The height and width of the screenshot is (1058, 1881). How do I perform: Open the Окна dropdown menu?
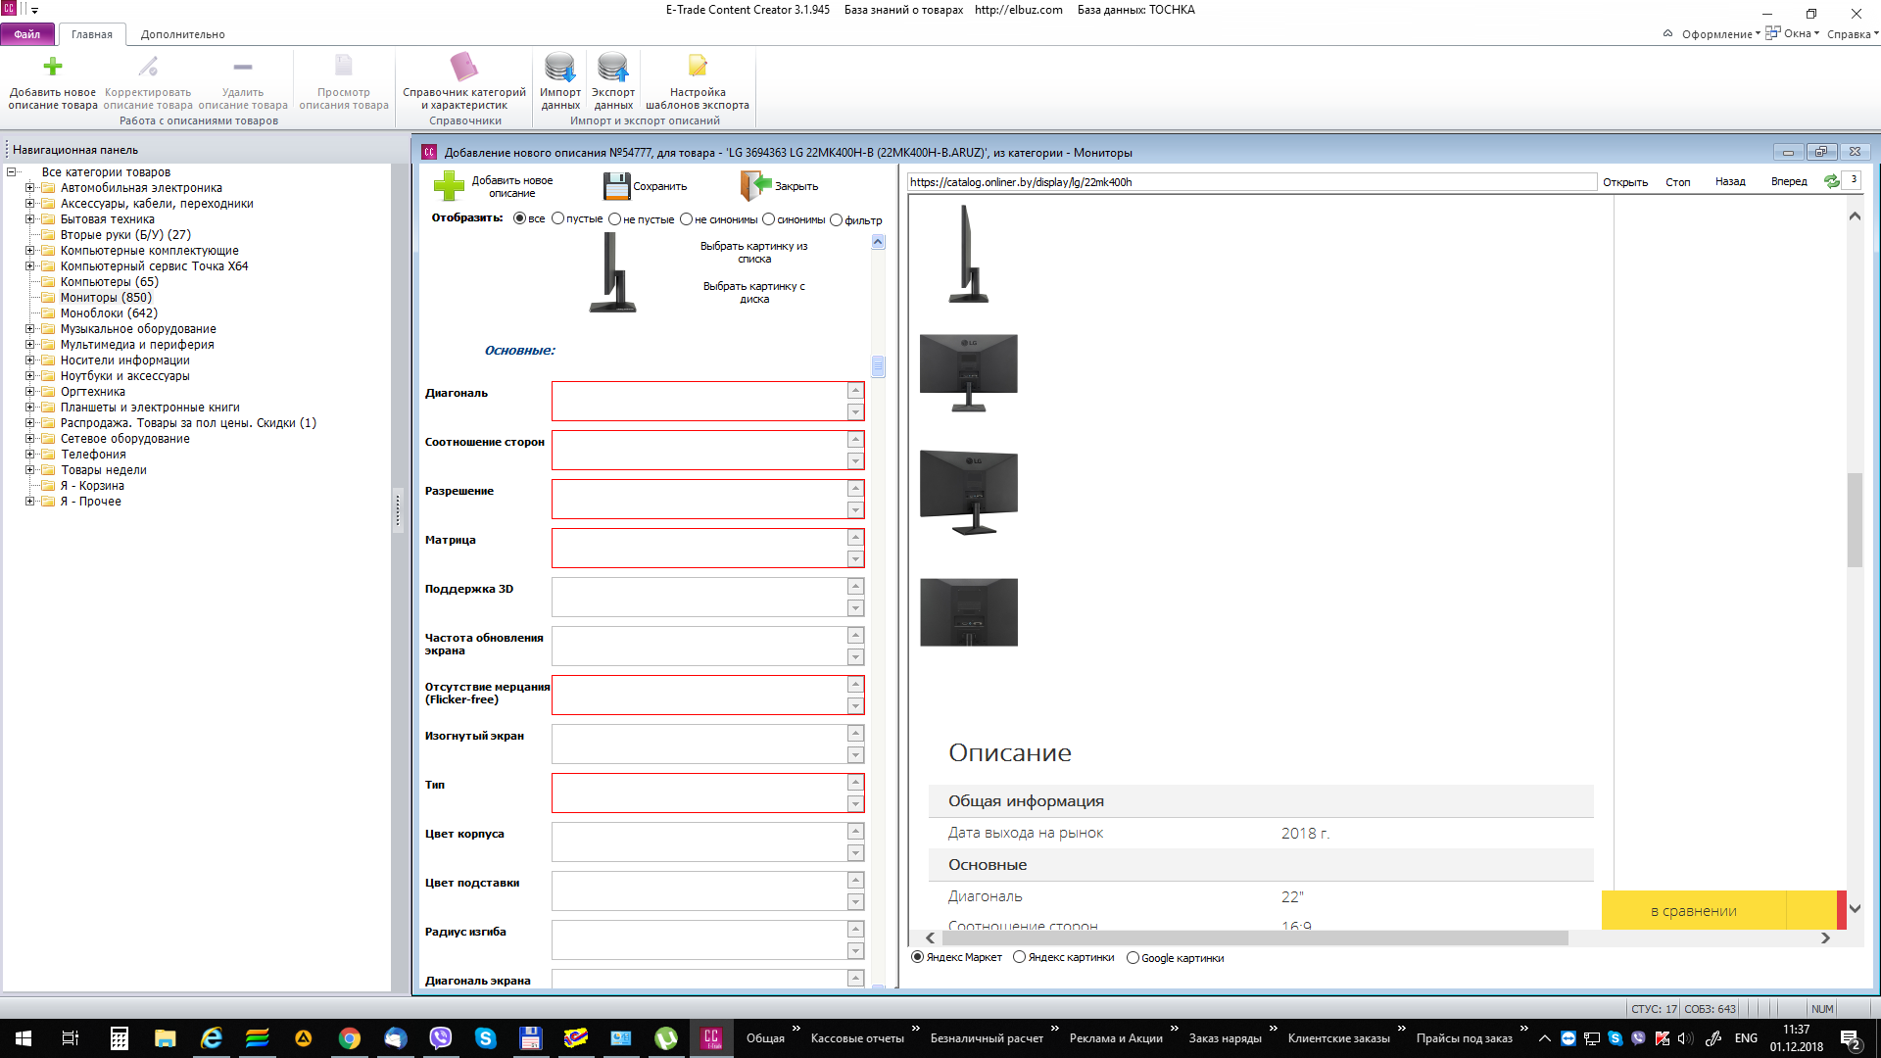coord(1793,33)
